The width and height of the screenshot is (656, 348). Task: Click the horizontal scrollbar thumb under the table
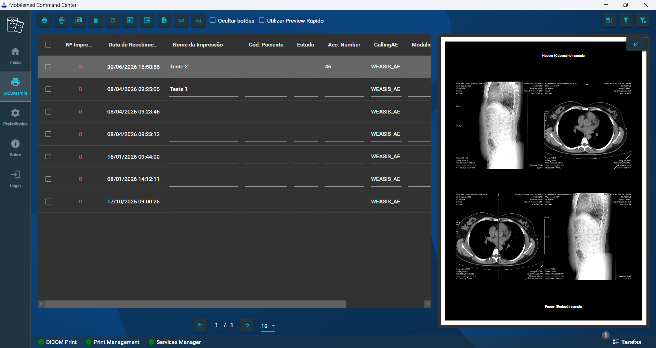click(x=195, y=304)
